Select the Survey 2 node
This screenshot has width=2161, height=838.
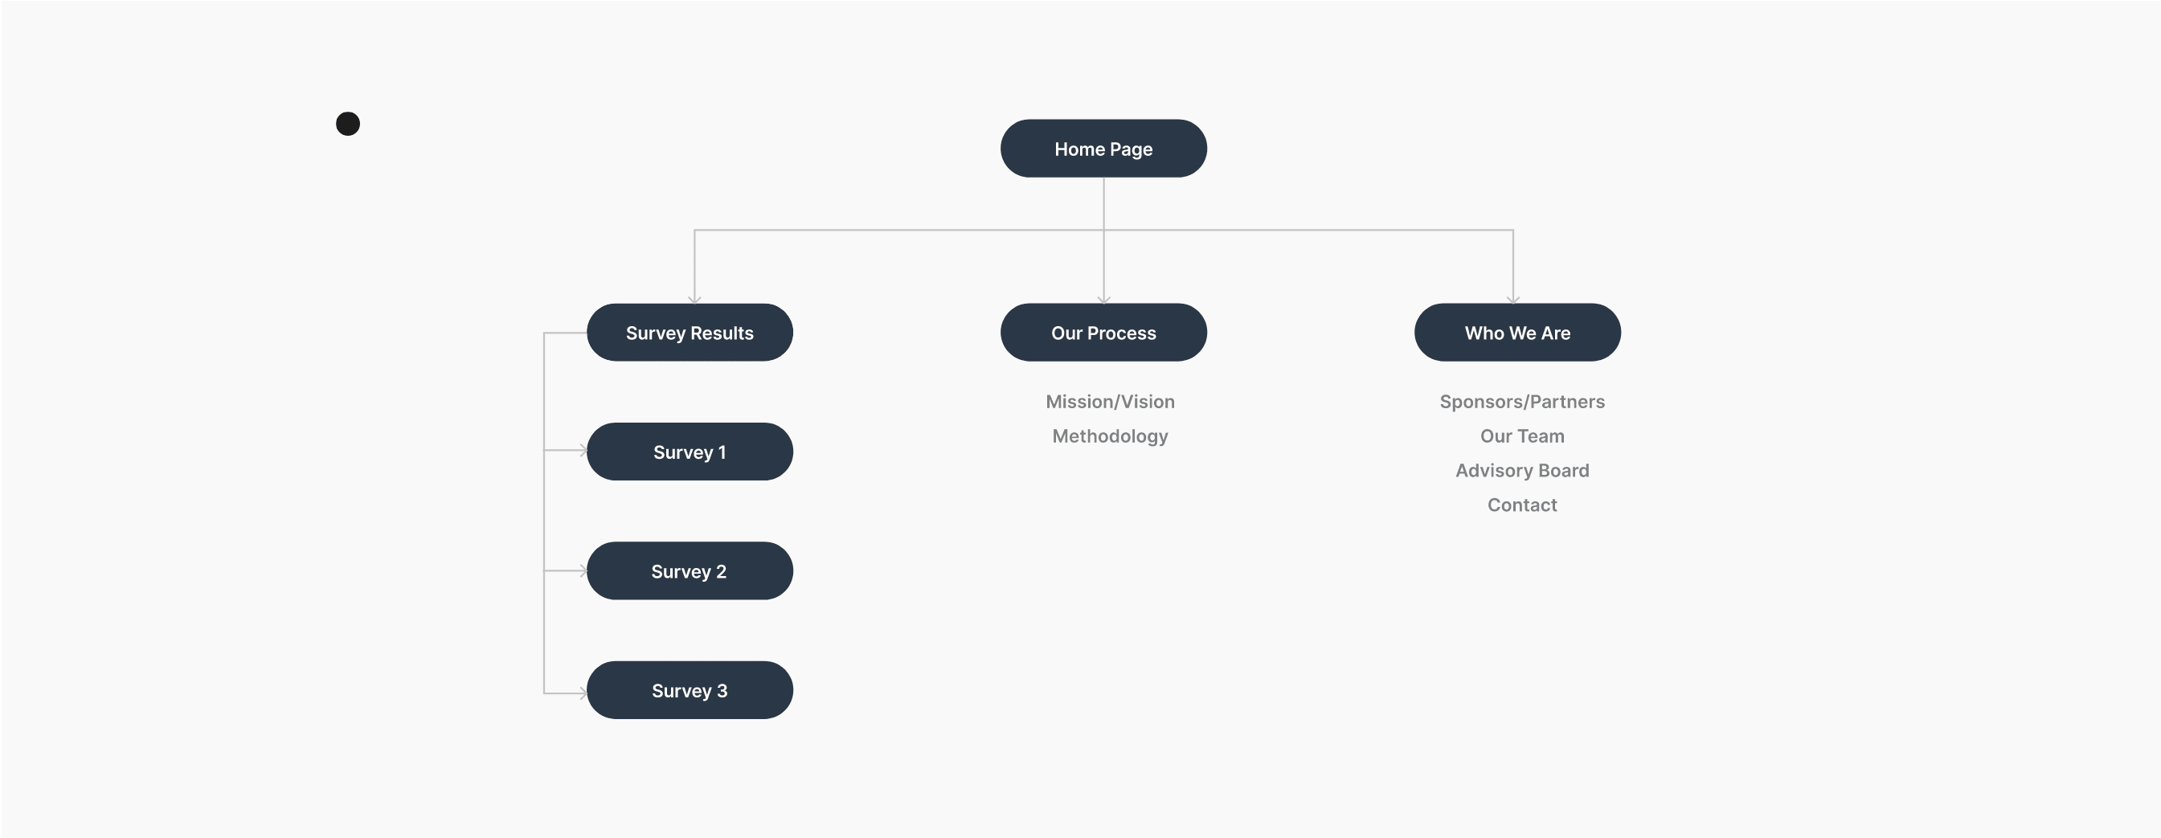690,570
